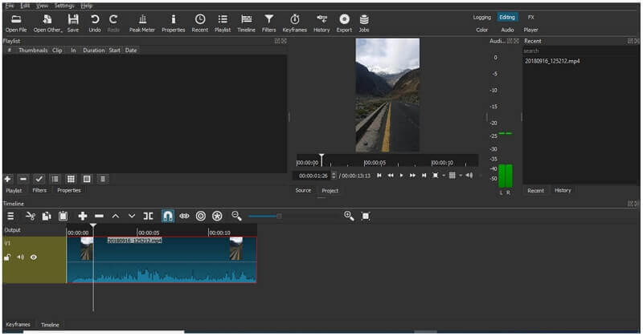The width and height of the screenshot is (643, 336).
Task: Toggle the V1 track lock
Action: (x=7, y=257)
